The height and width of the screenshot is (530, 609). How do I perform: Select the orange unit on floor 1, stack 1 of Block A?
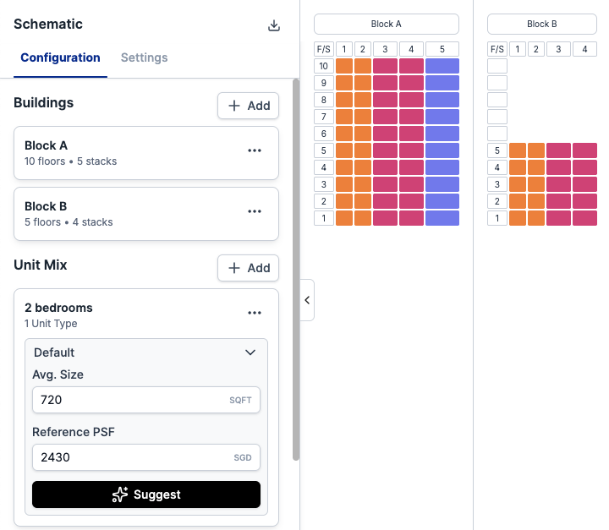tap(344, 218)
